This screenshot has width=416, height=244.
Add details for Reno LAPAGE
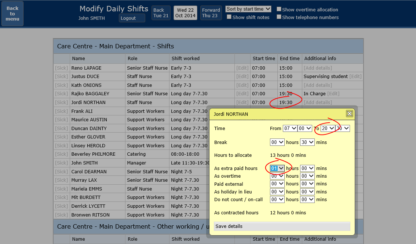tap(318, 68)
